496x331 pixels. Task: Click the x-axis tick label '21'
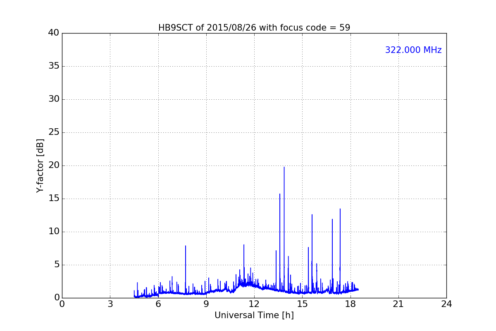pos(398,304)
